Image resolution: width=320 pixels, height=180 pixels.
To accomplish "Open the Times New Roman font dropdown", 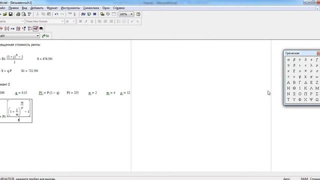I will pyautogui.click(x=62, y=21).
